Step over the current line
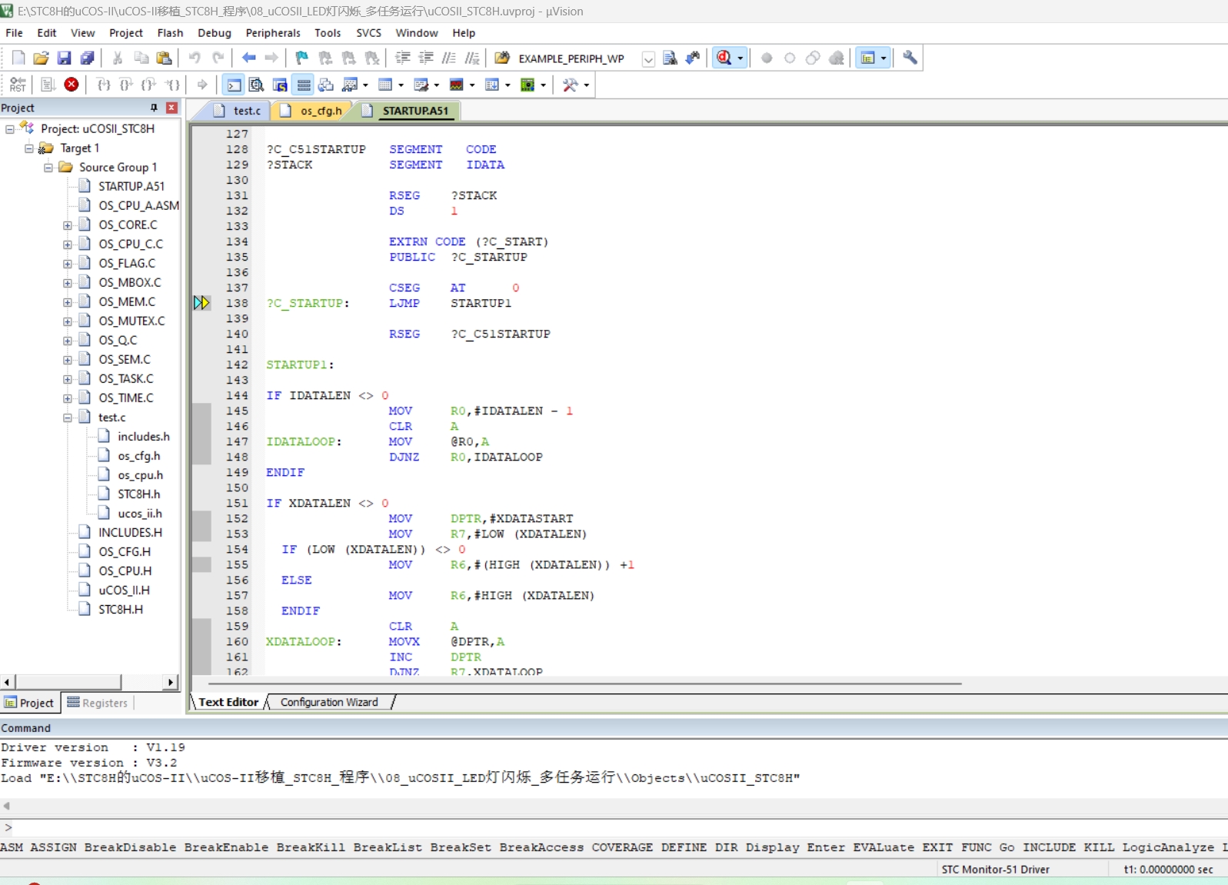Screen dimensions: 1228x885 [126, 85]
